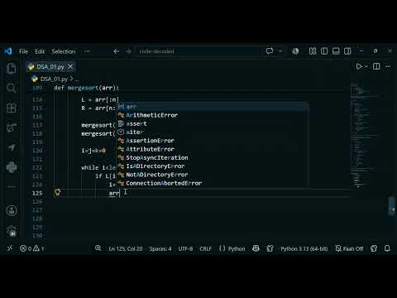Toggle the bottom panel

click(x=336, y=51)
